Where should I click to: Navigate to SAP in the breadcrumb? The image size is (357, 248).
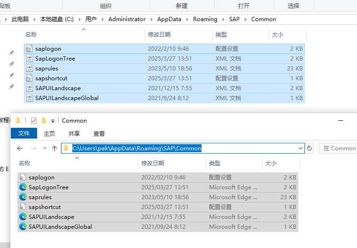[x=234, y=19]
